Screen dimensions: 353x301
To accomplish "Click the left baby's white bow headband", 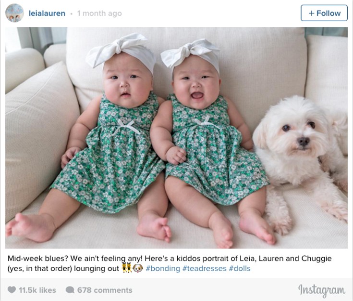I will click(x=122, y=52).
